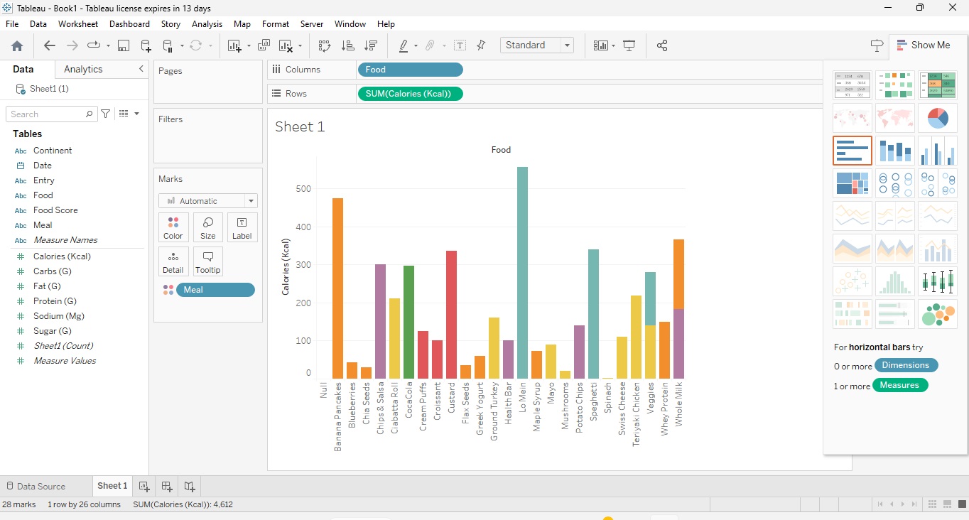
Task: Open the Worksheet menu
Action: (x=78, y=24)
